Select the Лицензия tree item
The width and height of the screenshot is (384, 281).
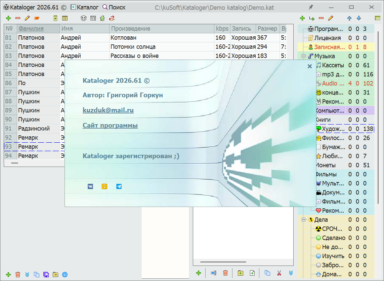pos(328,38)
